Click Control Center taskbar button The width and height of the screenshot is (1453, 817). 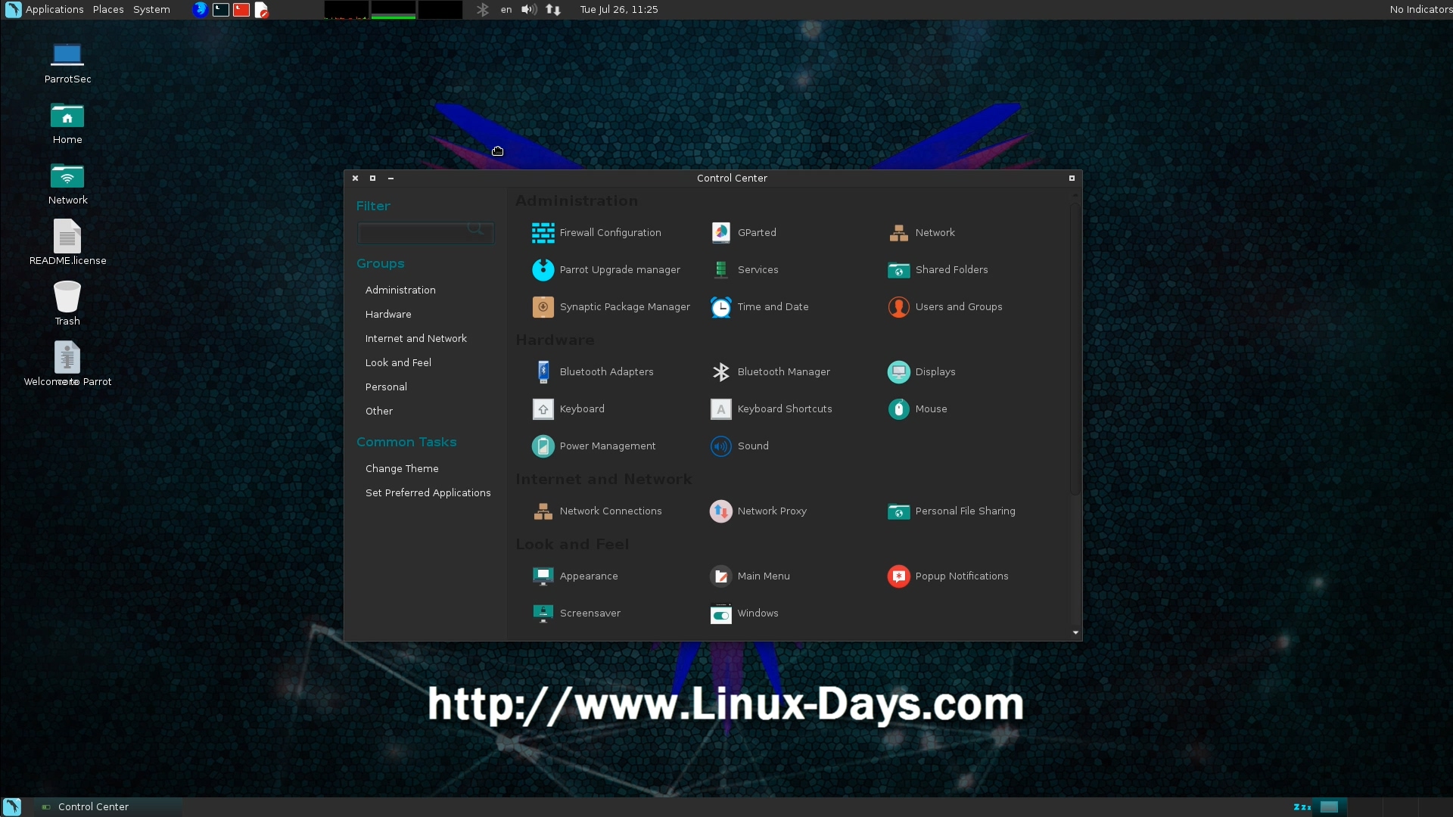click(x=107, y=806)
